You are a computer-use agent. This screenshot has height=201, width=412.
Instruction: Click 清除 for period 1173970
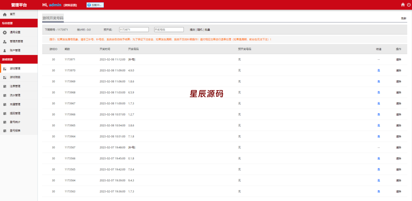tap(399, 71)
